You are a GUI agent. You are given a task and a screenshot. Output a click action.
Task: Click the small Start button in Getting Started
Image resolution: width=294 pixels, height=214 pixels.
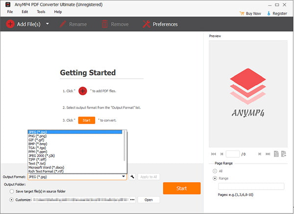pyautogui.click(x=87, y=120)
